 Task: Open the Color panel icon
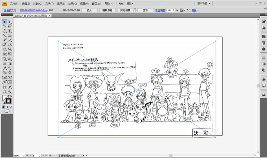pyautogui.click(x=263, y=22)
